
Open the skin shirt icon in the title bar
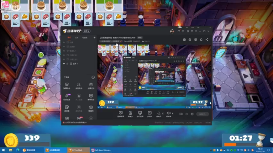click(192, 31)
